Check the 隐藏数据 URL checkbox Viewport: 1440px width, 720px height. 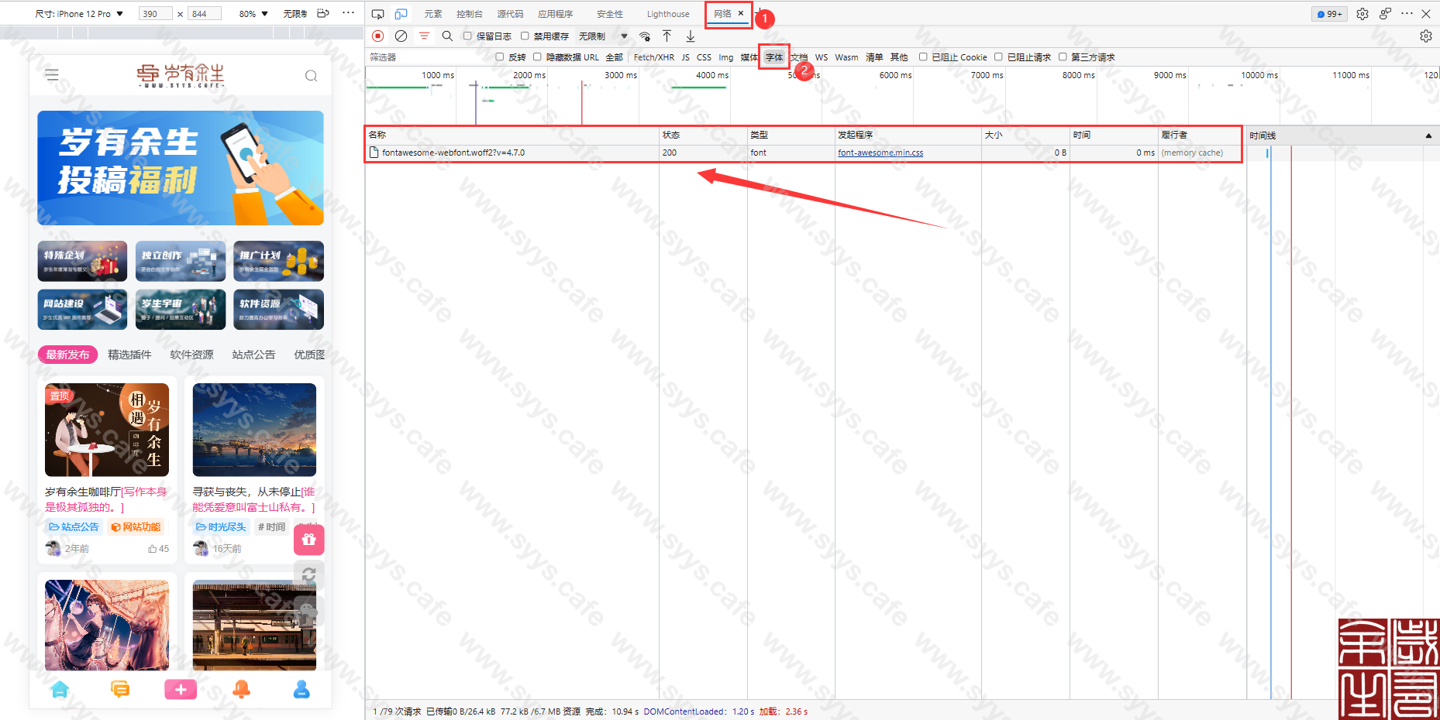[537, 57]
